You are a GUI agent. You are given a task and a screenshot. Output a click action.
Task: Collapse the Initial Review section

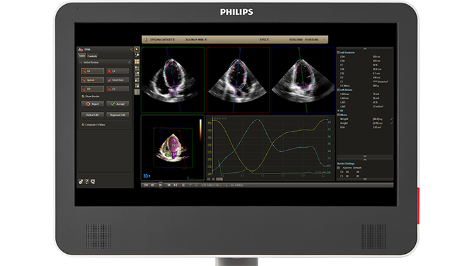(x=129, y=62)
